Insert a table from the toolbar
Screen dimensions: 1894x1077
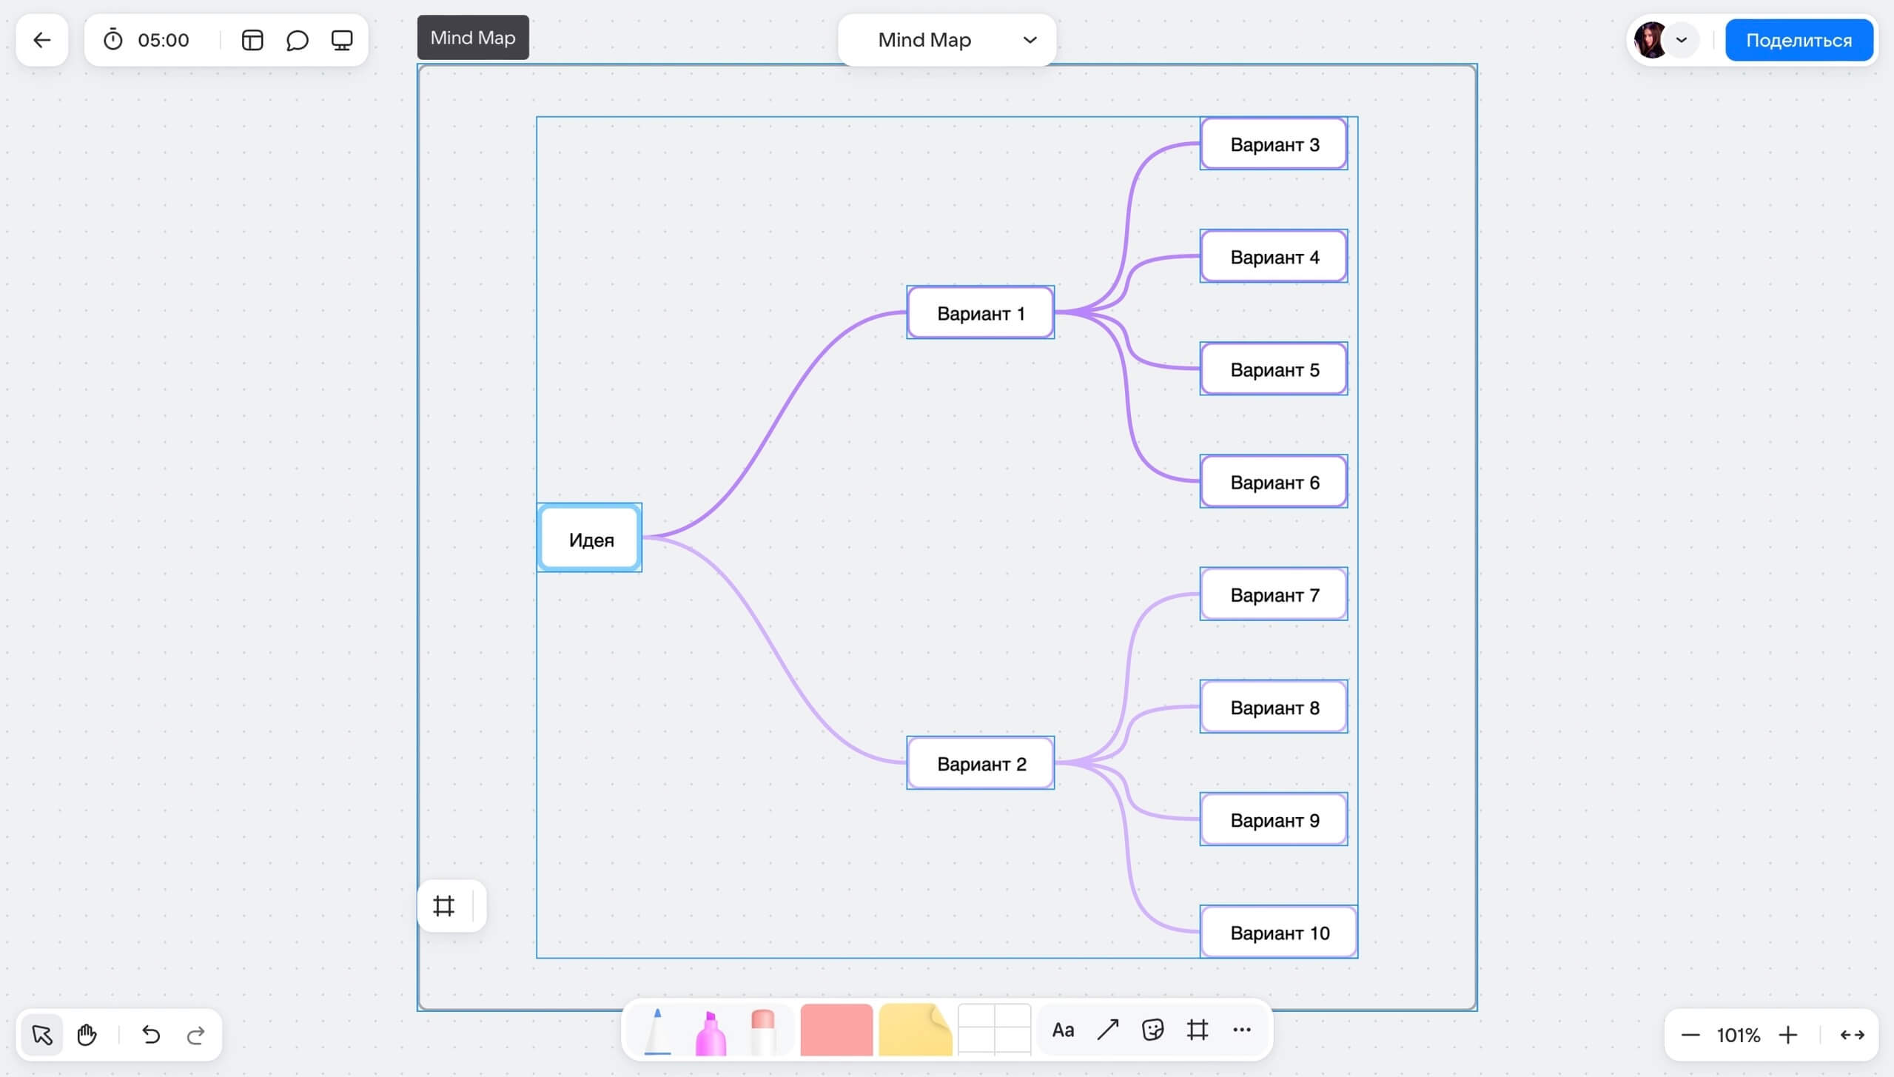coord(994,1030)
